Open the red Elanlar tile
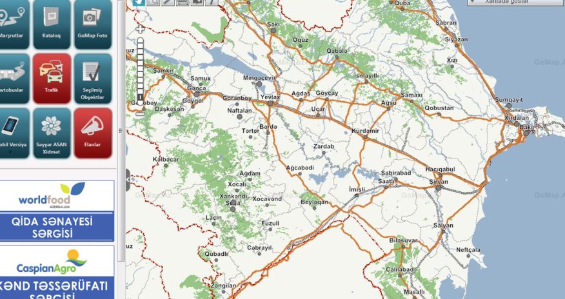The height and width of the screenshot is (299, 565). [92, 132]
